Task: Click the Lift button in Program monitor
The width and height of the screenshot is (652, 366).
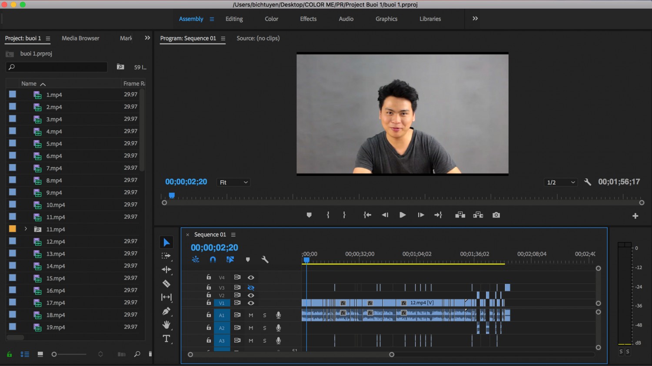Action: [x=460, y=215]
